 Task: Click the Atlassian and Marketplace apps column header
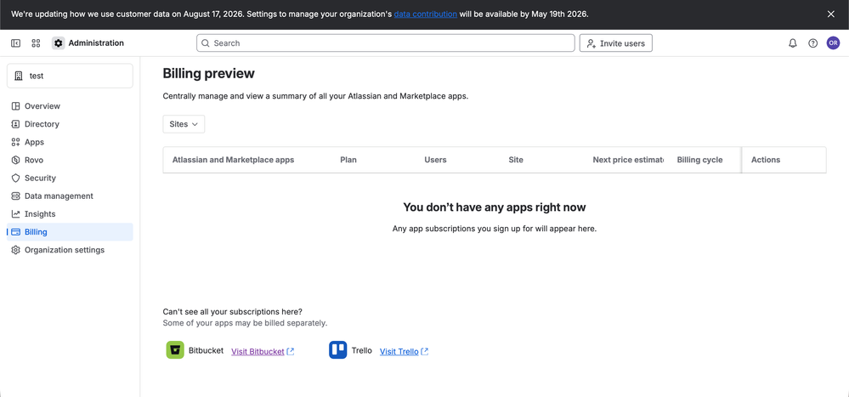234,160
